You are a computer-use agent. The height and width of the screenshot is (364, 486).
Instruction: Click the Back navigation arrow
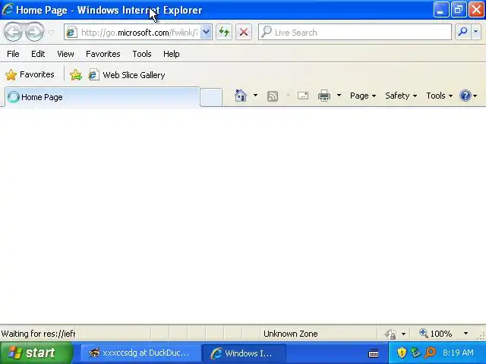coord(13,32)
